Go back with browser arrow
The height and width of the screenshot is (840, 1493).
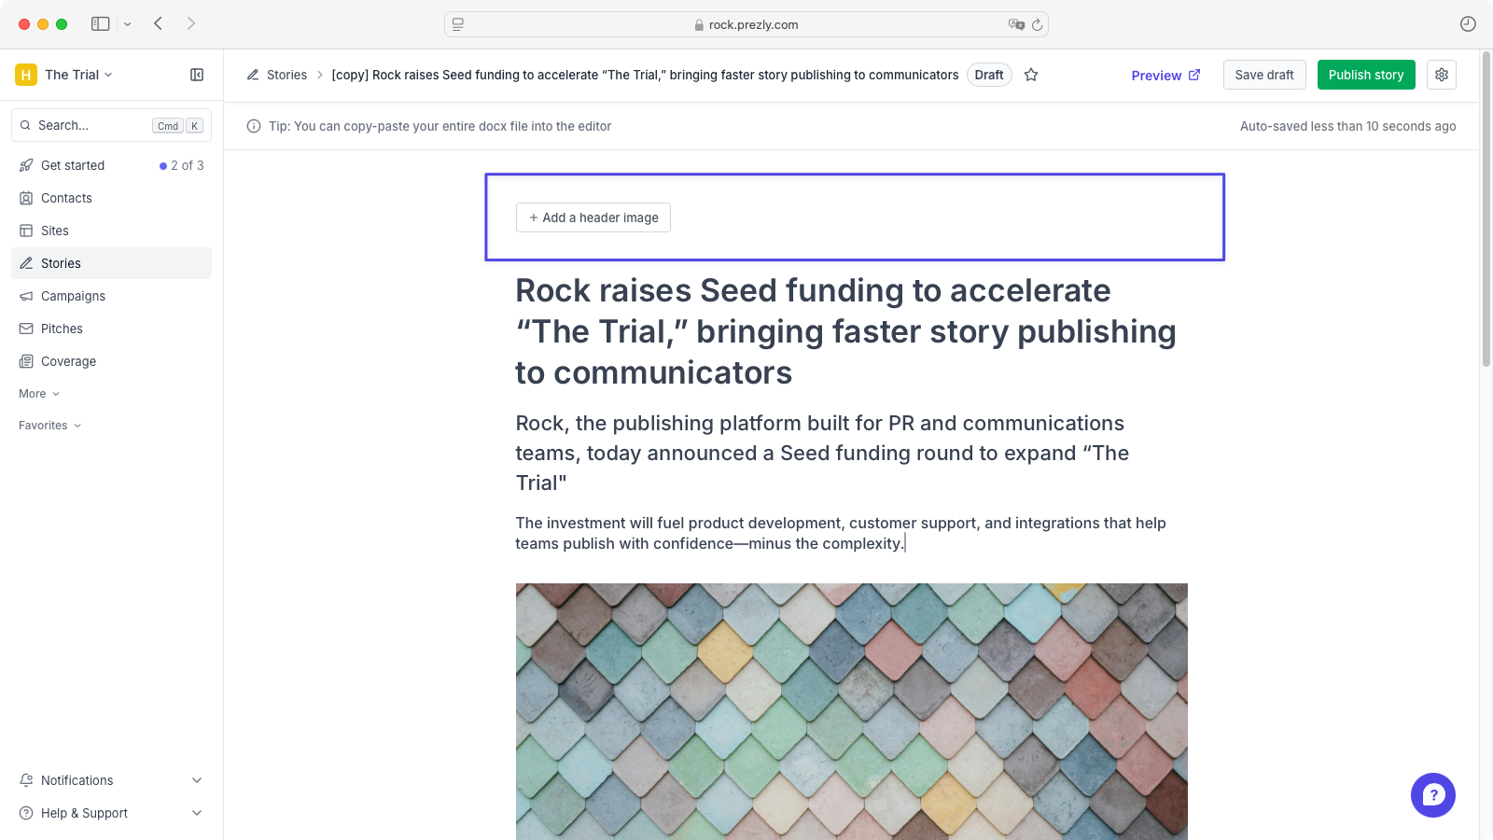(x=159, y=23)
